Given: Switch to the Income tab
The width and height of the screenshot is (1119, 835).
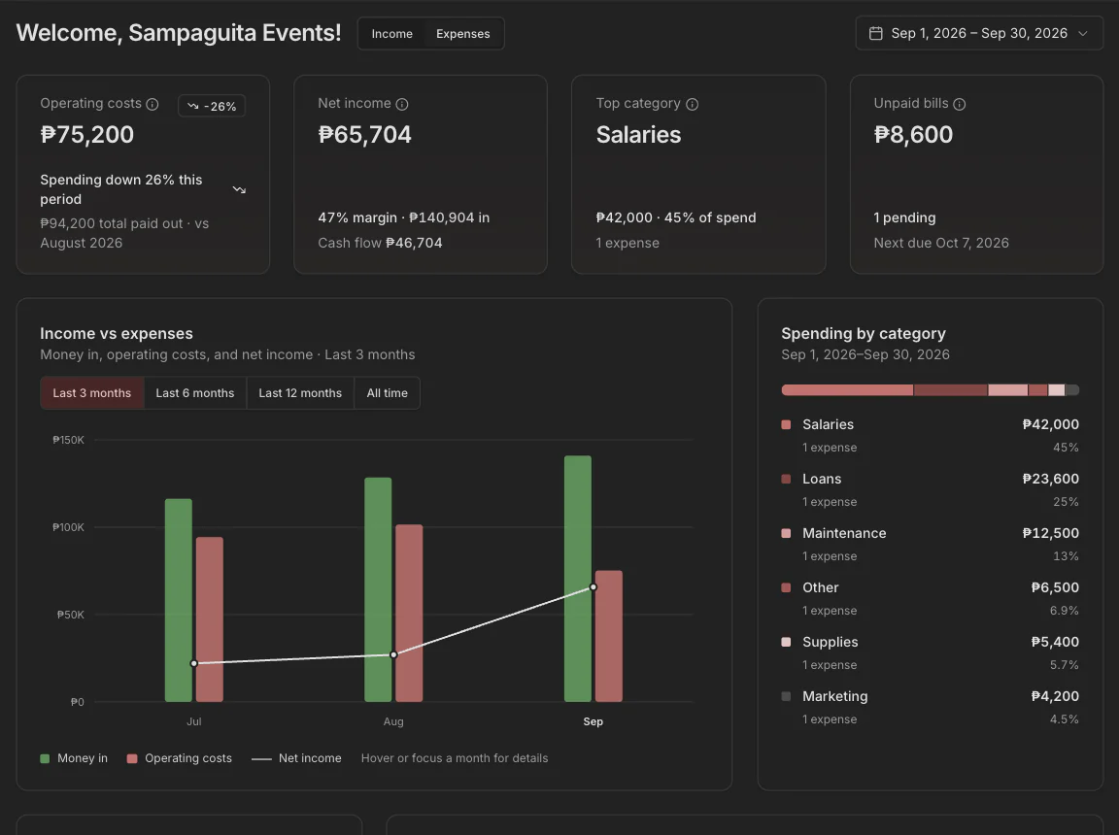Looking at the screenshot, I should (391, 34).
